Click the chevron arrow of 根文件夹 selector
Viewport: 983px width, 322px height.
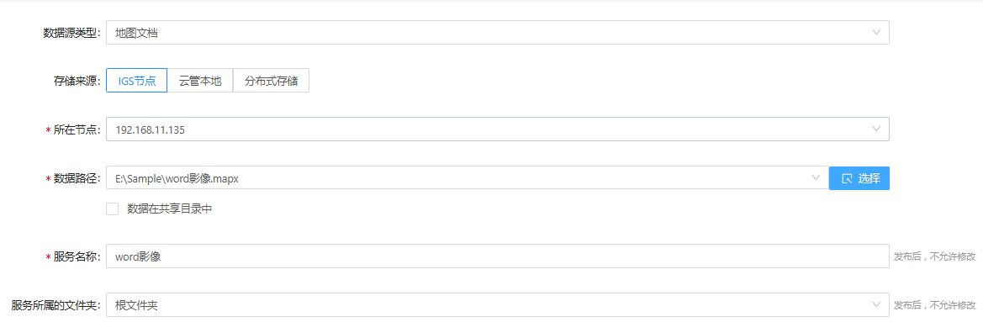(876, 304)
